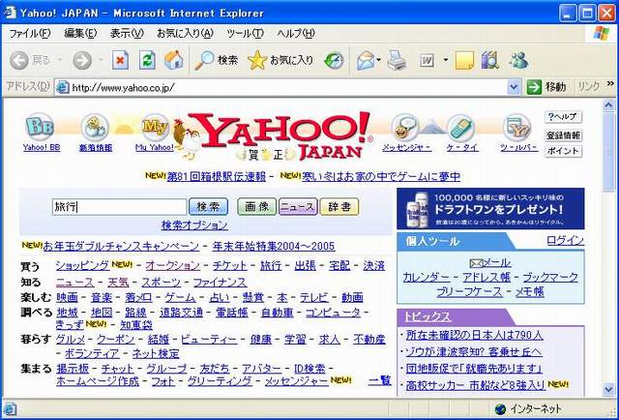Click the ツールバー icon
619x420 pixels.
pos(517,127)
